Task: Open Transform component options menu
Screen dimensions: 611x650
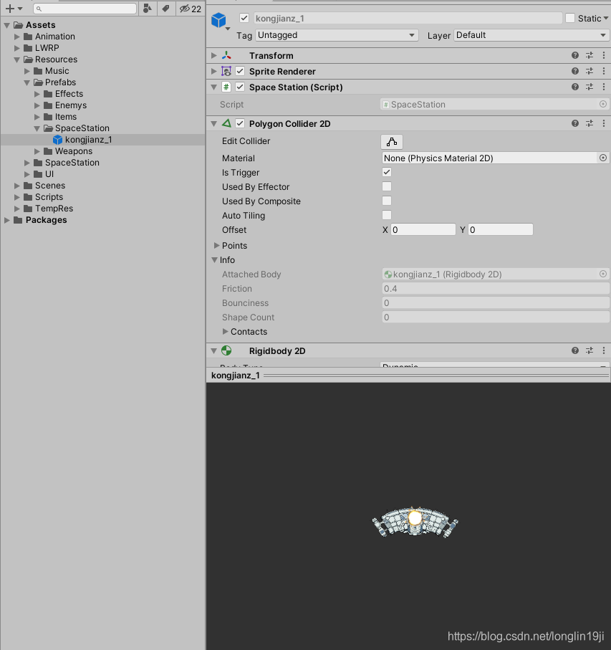Action: coord(604,55)
